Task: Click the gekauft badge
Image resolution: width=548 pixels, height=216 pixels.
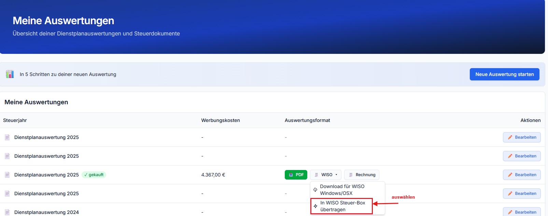Action: click(x=94, y=175)
